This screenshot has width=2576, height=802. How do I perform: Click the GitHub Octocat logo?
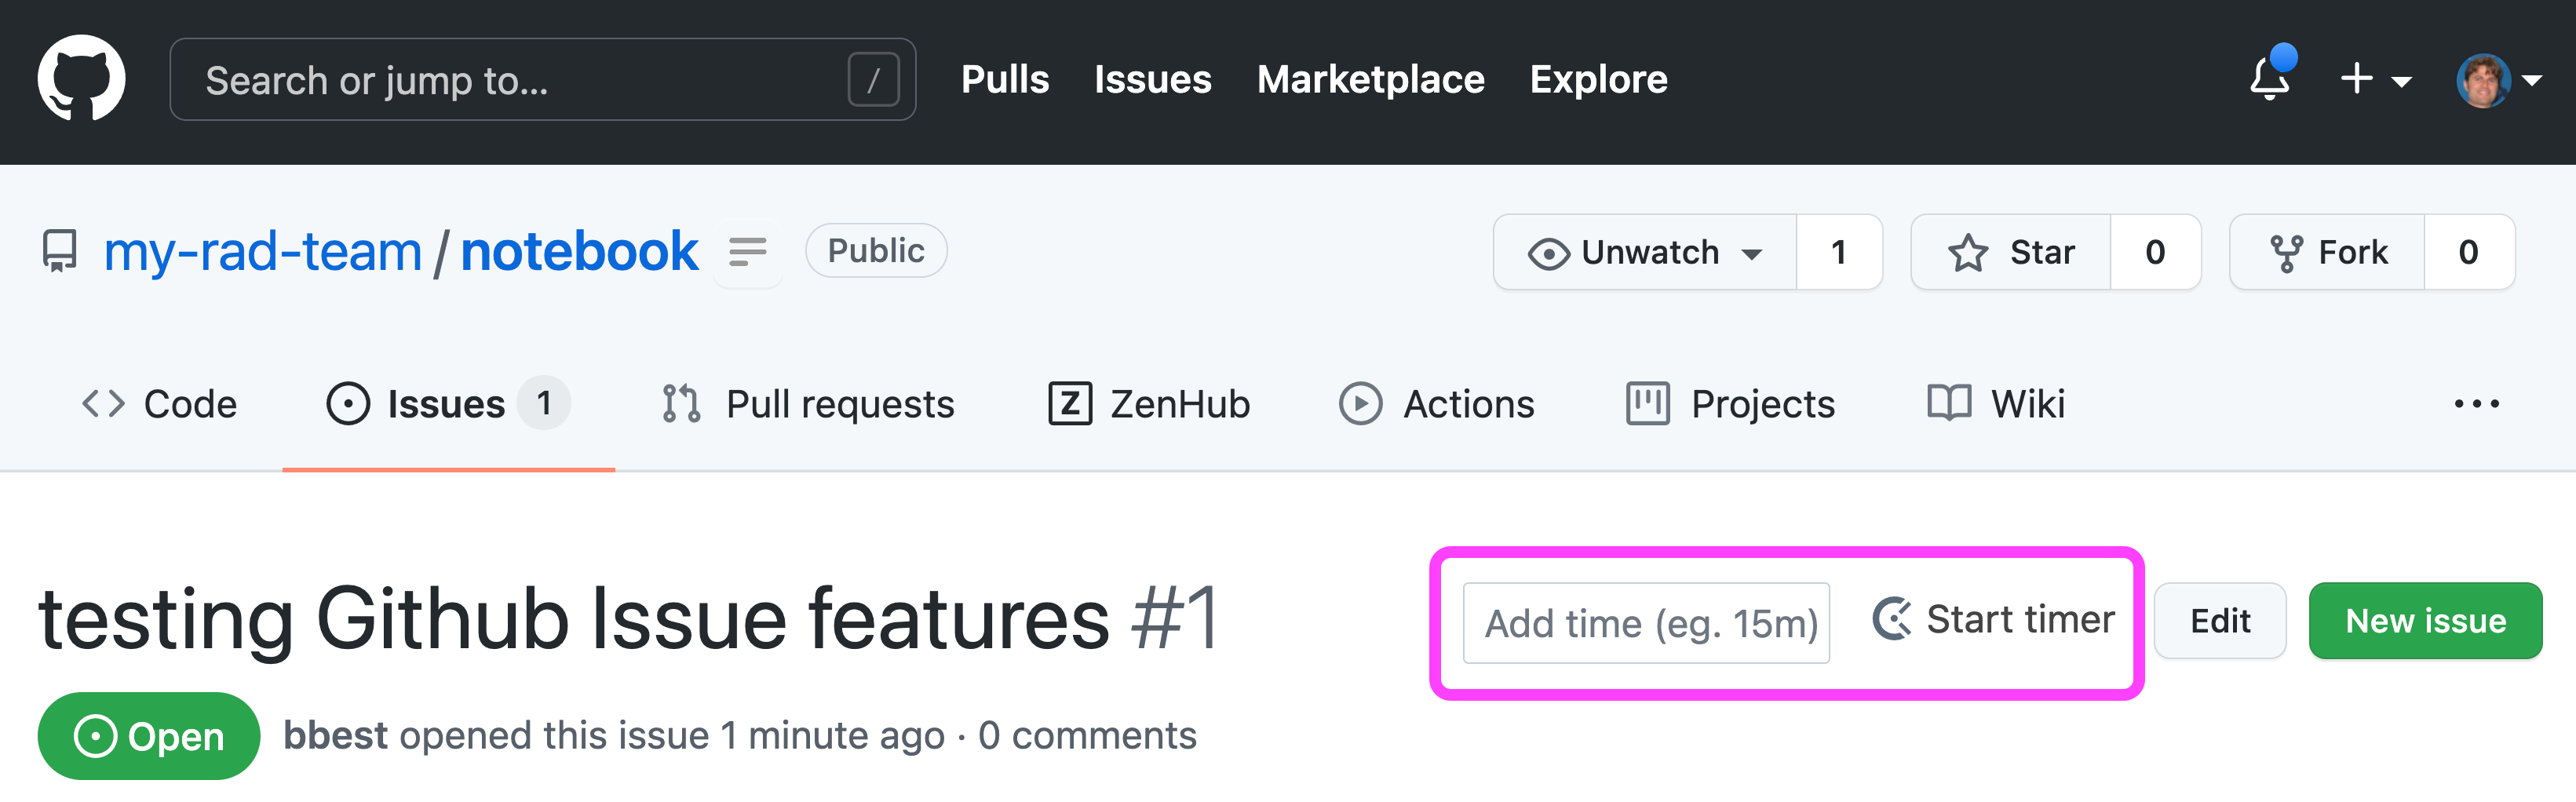click(81, 79)
